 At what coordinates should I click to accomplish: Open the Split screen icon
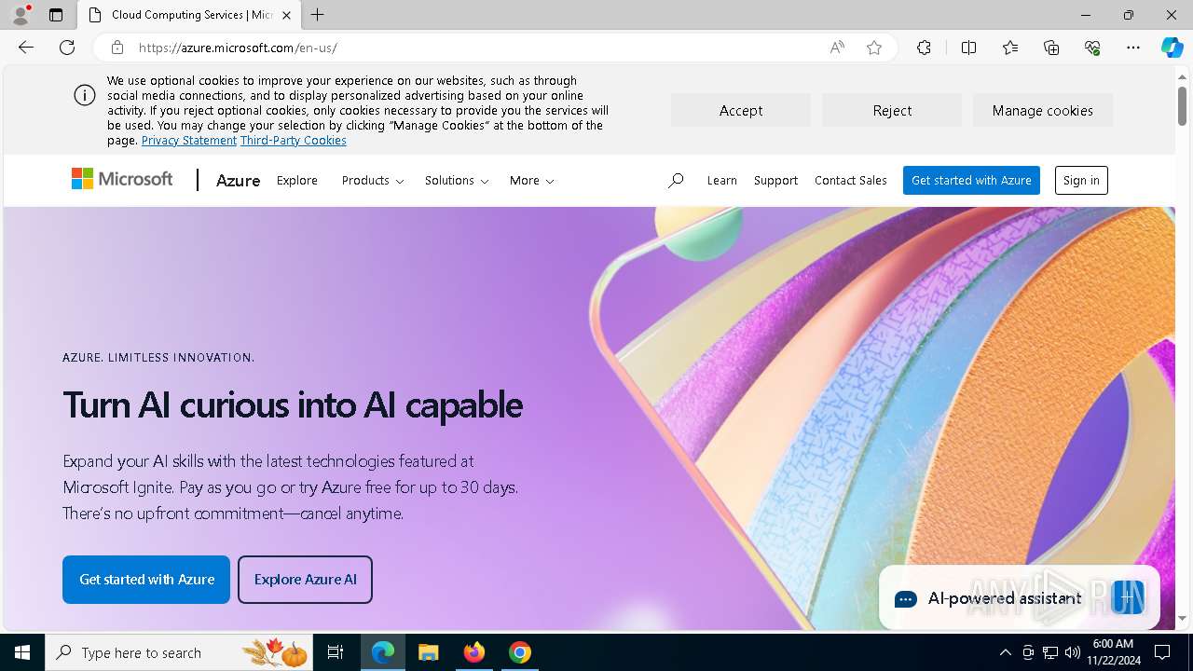[968, 48]
